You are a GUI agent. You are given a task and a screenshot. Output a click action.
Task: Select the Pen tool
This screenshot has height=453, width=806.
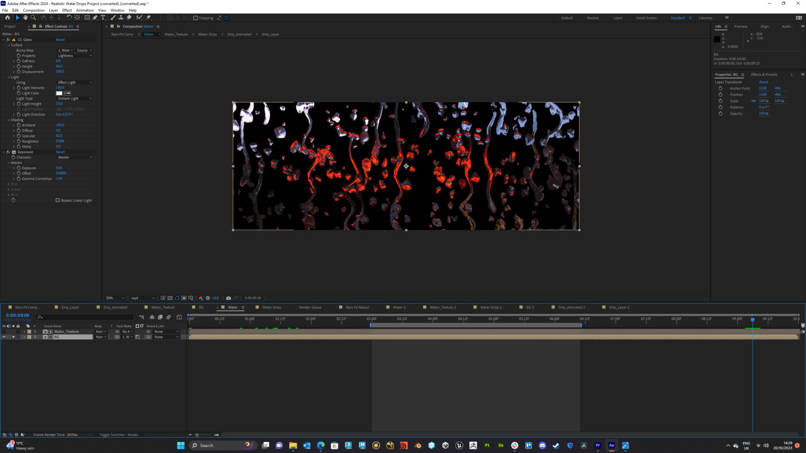tap(95, 18)
